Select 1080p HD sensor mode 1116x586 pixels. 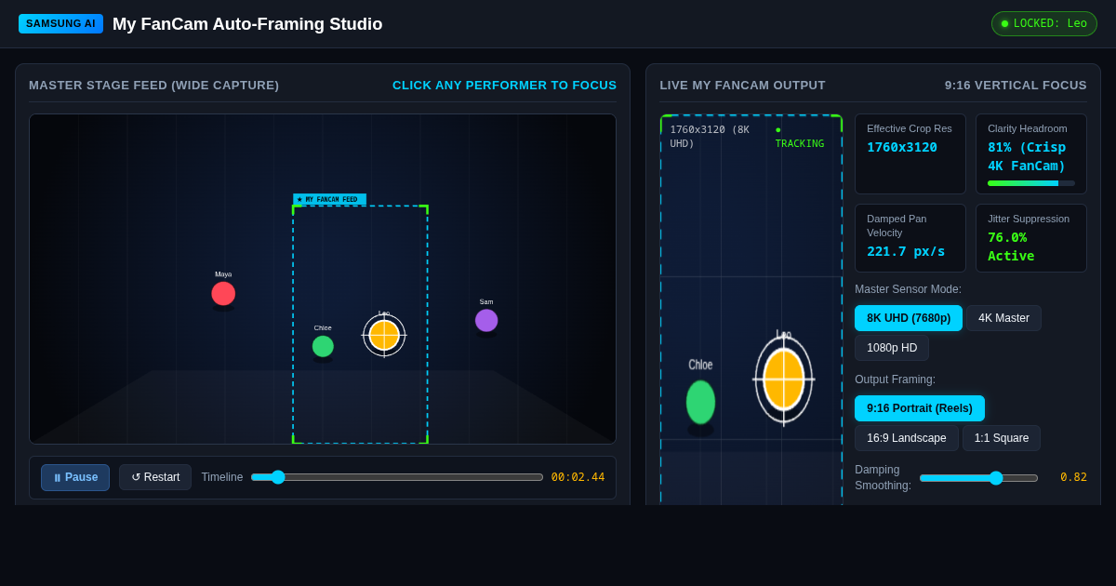click(x=892, y=348)
